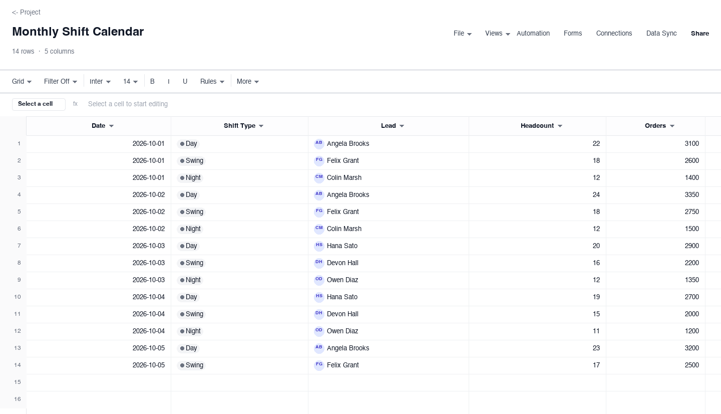Select Orders cell with value 3100
Image resolution: width=721 pixels, height=414 pixels.
[655, 144]
